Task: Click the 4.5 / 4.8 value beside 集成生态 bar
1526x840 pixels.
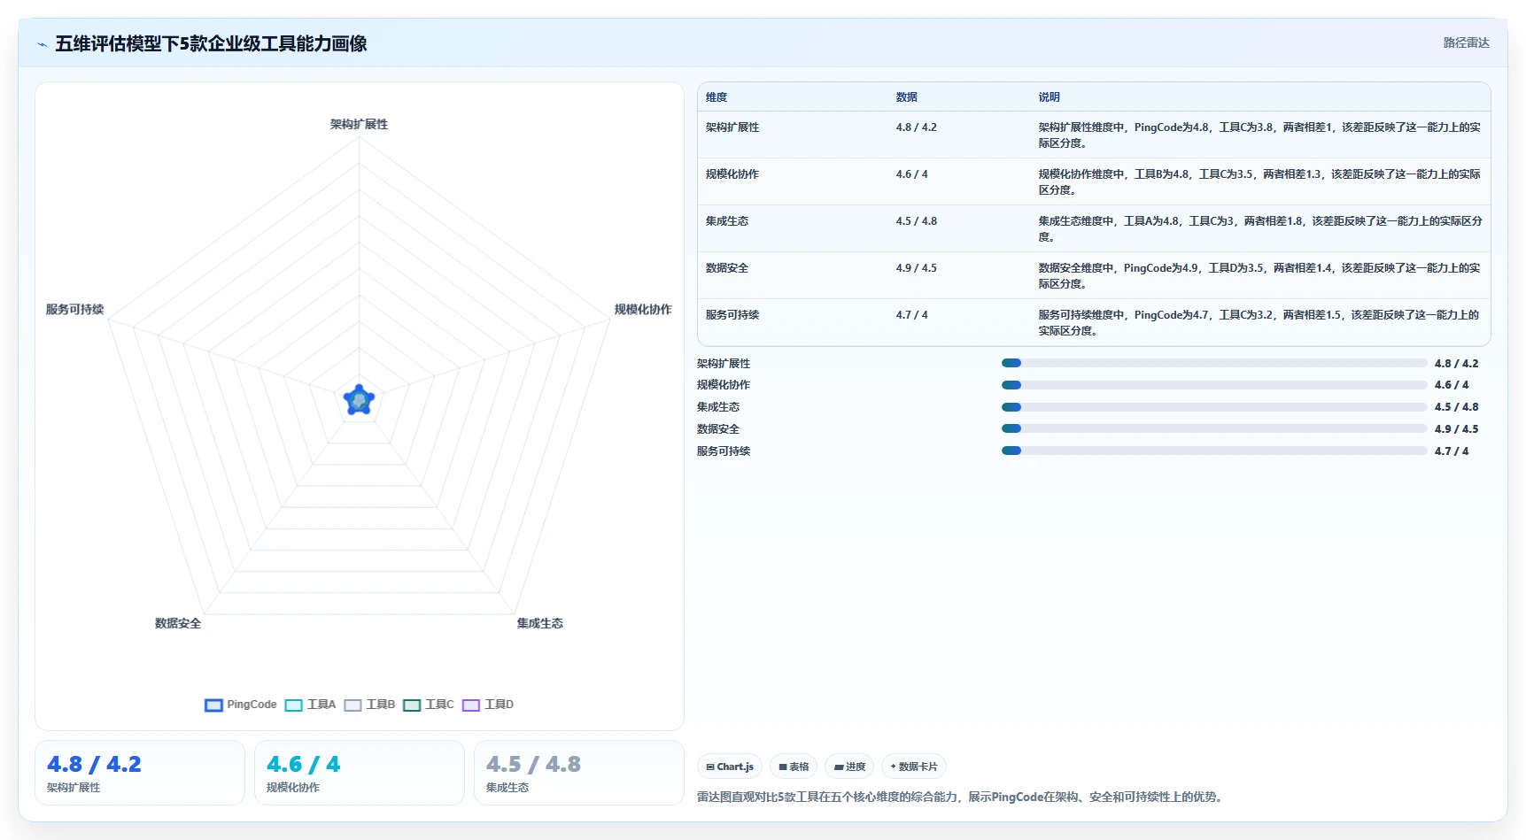Action: pos(1456,407)
